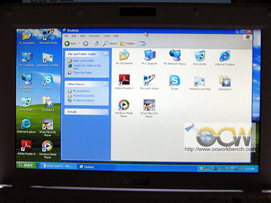The height and width of the screenshot is (203, 271).
Task: Select Recycle Bin on desktop wallpaper
Action: 26,104
